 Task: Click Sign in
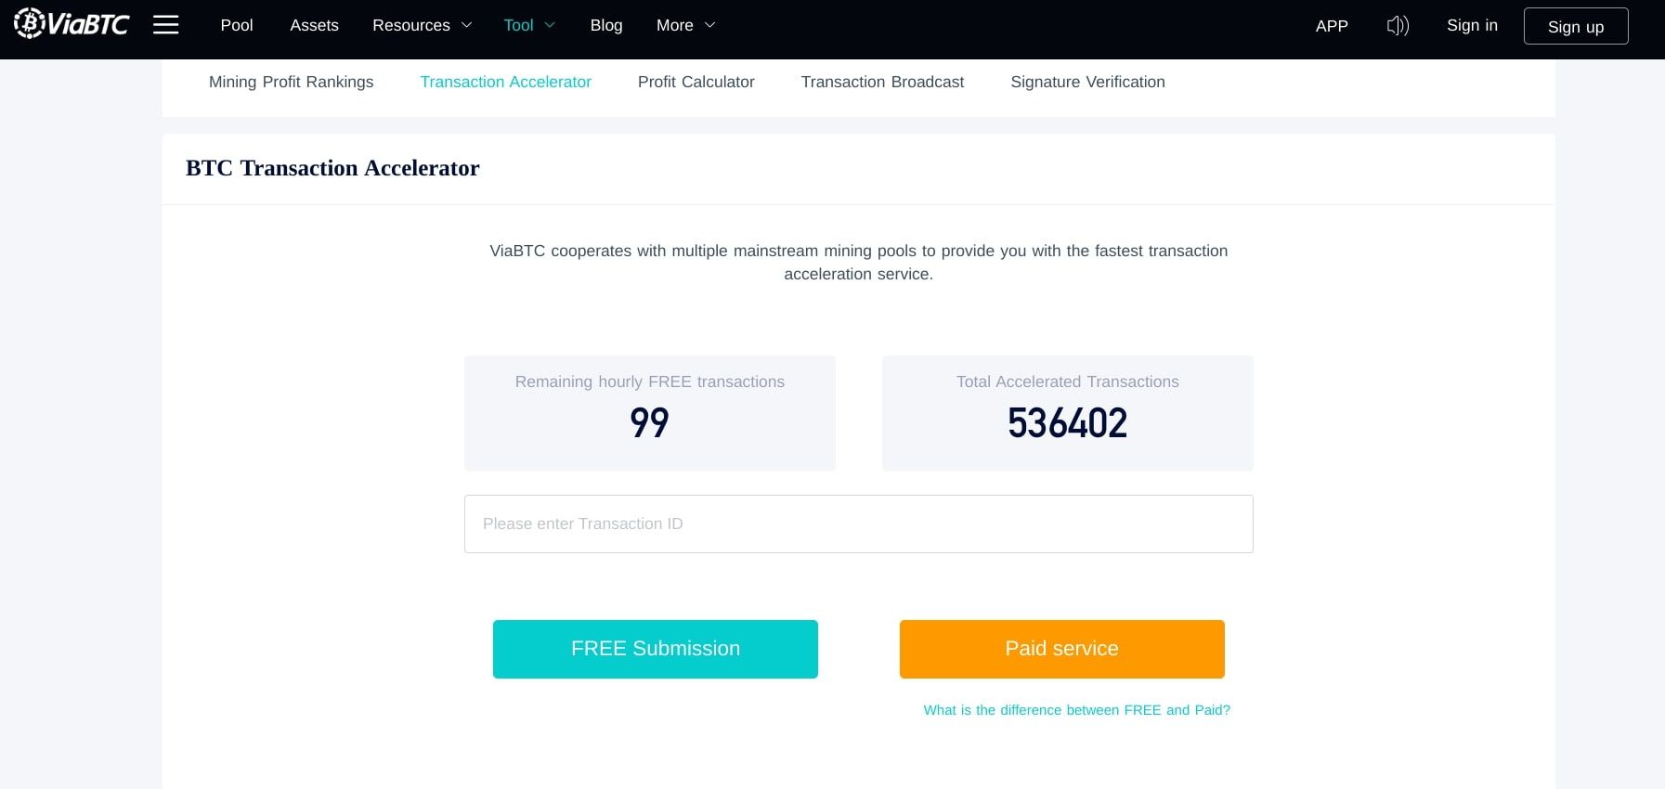point(1472,25)
